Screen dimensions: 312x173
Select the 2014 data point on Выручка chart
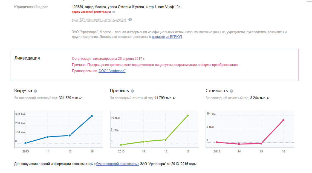tap(48, 137)
